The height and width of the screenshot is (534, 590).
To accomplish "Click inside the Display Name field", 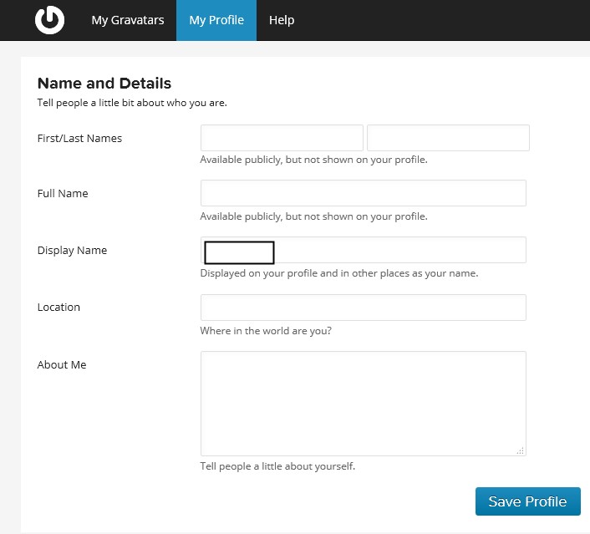I will pyautogui.click(x=399, y=250).
